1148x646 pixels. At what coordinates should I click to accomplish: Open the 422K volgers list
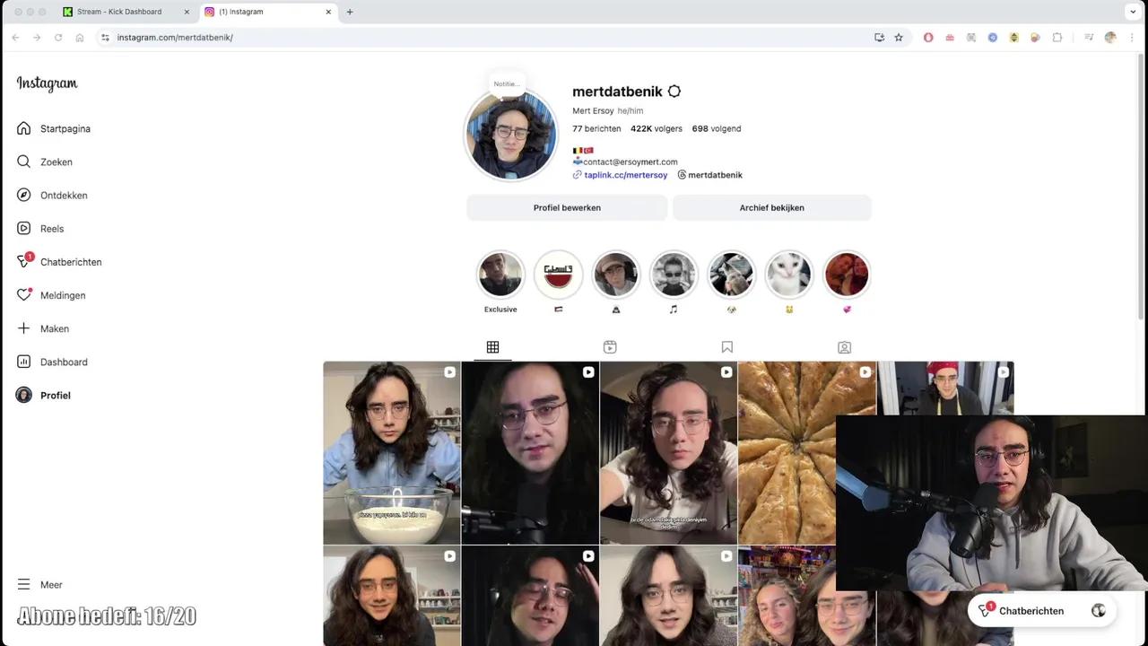click(x=657, y=128)
